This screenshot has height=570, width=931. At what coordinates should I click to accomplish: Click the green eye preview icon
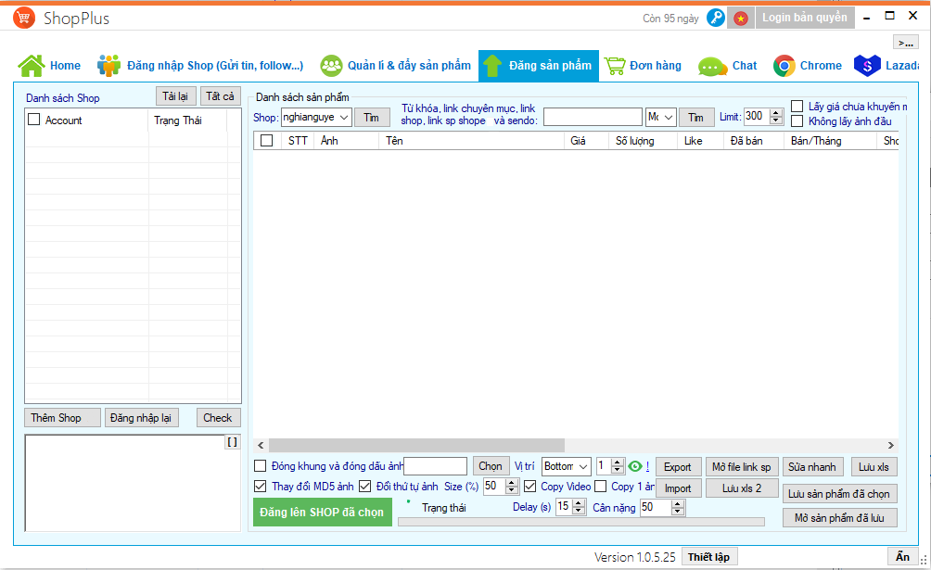tap(635, 466)
